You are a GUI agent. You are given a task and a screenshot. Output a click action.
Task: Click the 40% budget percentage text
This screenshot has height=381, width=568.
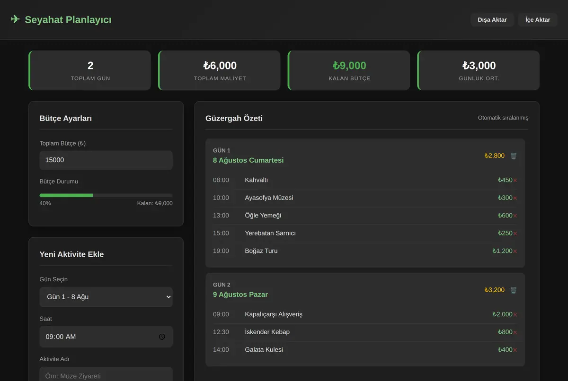coord(45,203)
